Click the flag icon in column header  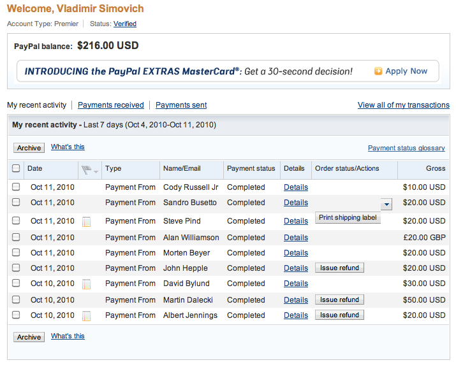[x=86, y=169]
